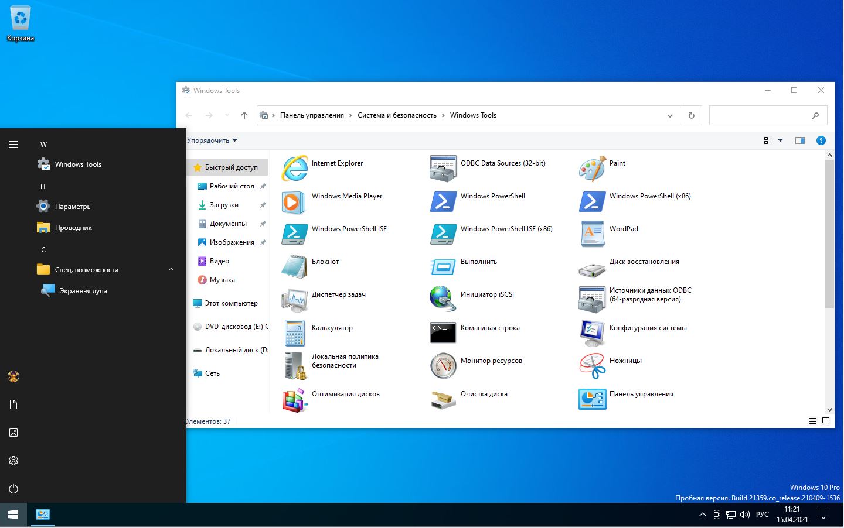Select Музыка in navigation pane
The height and width of the screenshot is (528, 844).
tap(222, 280)
